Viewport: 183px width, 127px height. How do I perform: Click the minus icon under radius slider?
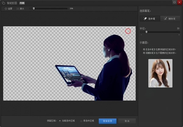141,35
